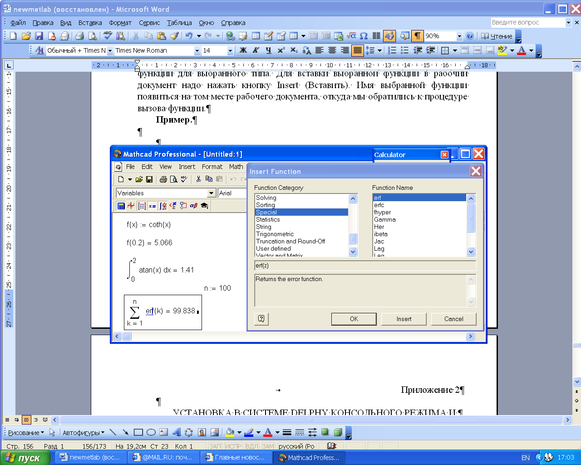Paste clipboard contents in the Word toolbar

coord(161,36)
